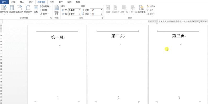
Task: Click page number 2 in the footer
Action: (119, 98)
